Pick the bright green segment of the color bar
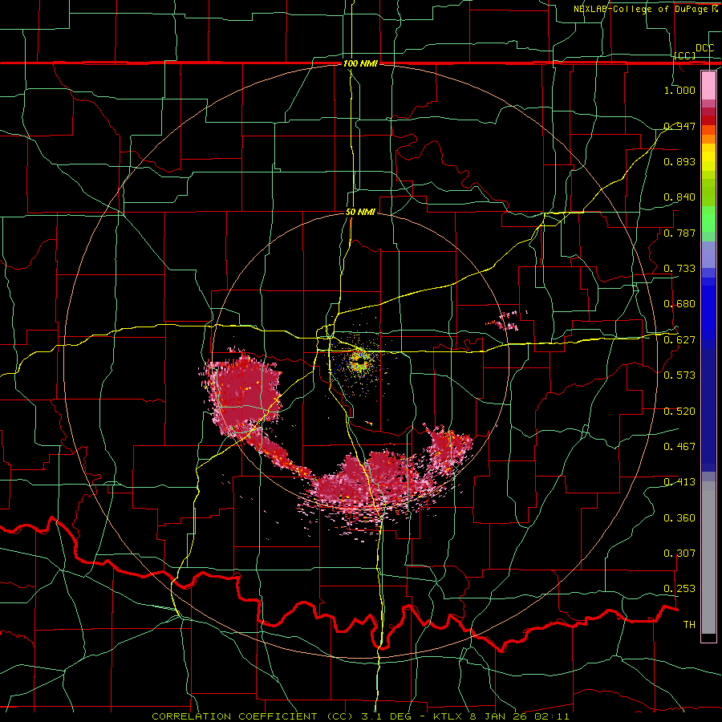The width and height of the screenshot is (722, 722). [708, 219]
